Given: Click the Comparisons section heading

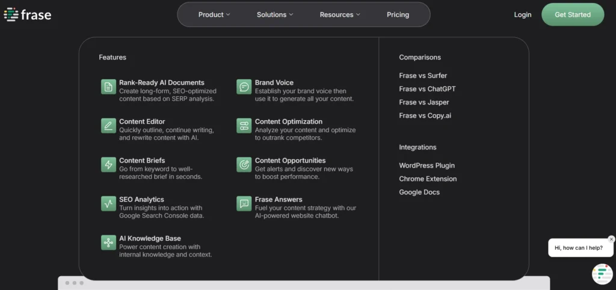Looking at the screenshot, I should point(420,57).
